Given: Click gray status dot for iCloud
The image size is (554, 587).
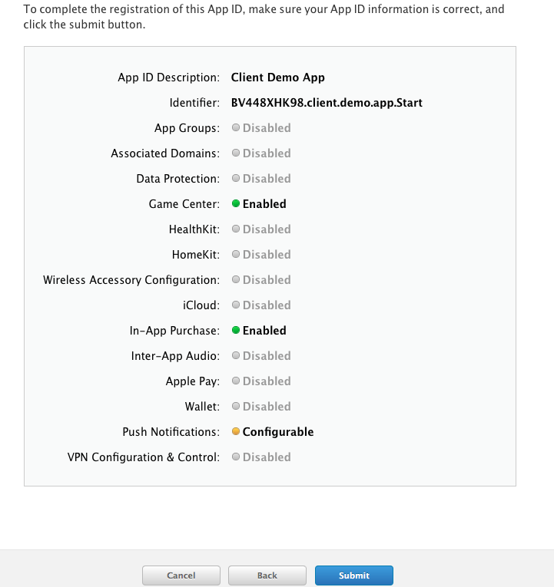Looking at the screenshot, I should point(236,305).
